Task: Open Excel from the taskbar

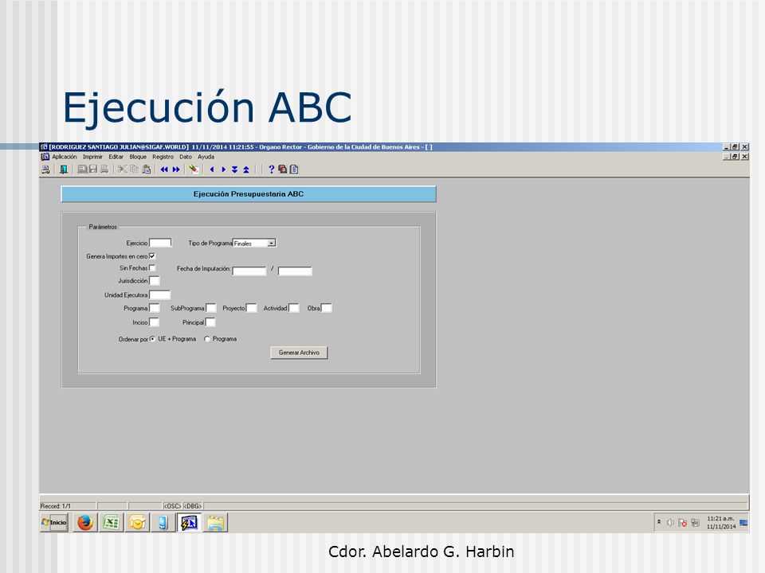Action: [112, 523]
